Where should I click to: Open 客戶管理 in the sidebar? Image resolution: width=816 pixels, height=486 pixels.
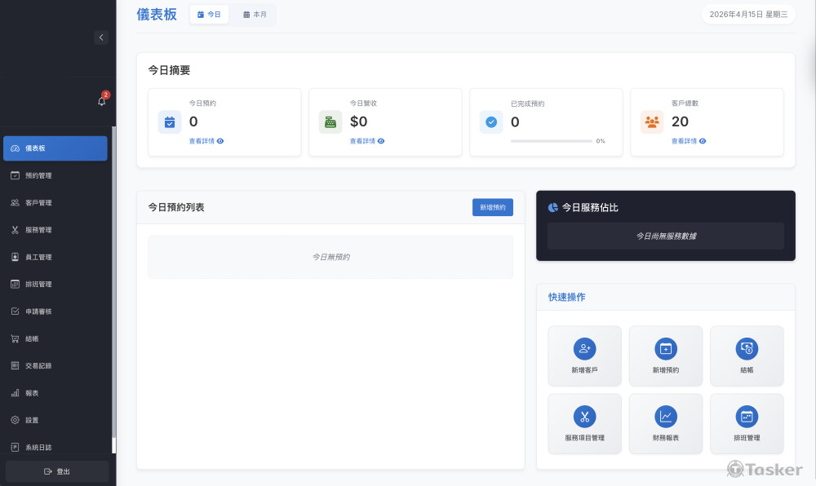click(x=38, y=203)
